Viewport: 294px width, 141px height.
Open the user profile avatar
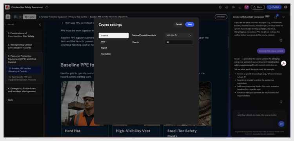pos(286,7)
